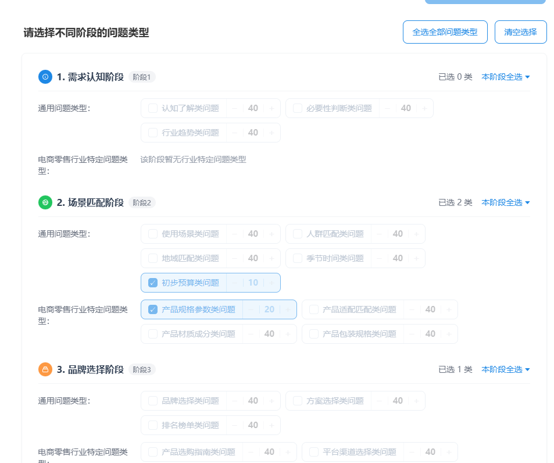Check 产品适配匹配类问题 checkbox
The height and width of the screenshot is (463, 554).
point(314,309)
